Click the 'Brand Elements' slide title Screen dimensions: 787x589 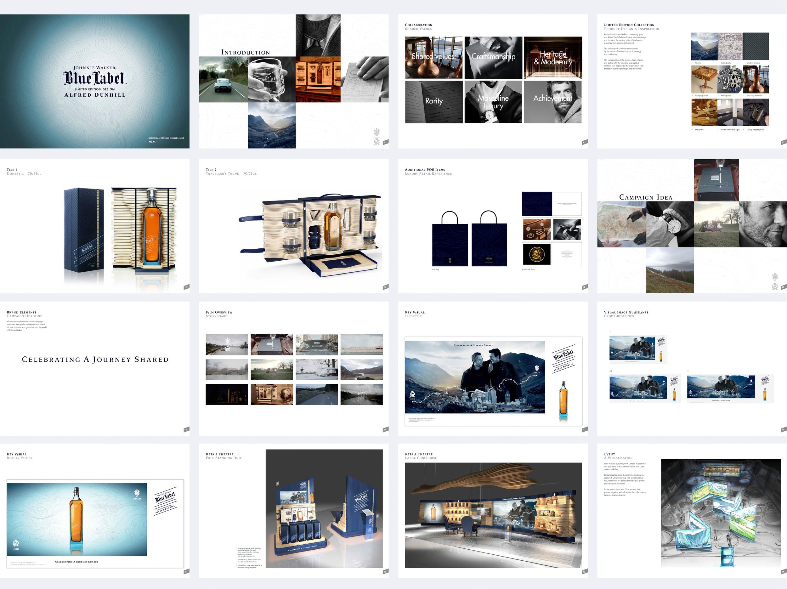(x=21, y=312)
